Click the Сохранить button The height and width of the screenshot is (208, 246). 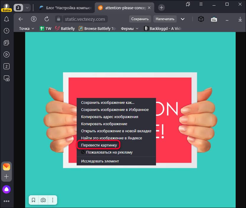coord(140,19)
